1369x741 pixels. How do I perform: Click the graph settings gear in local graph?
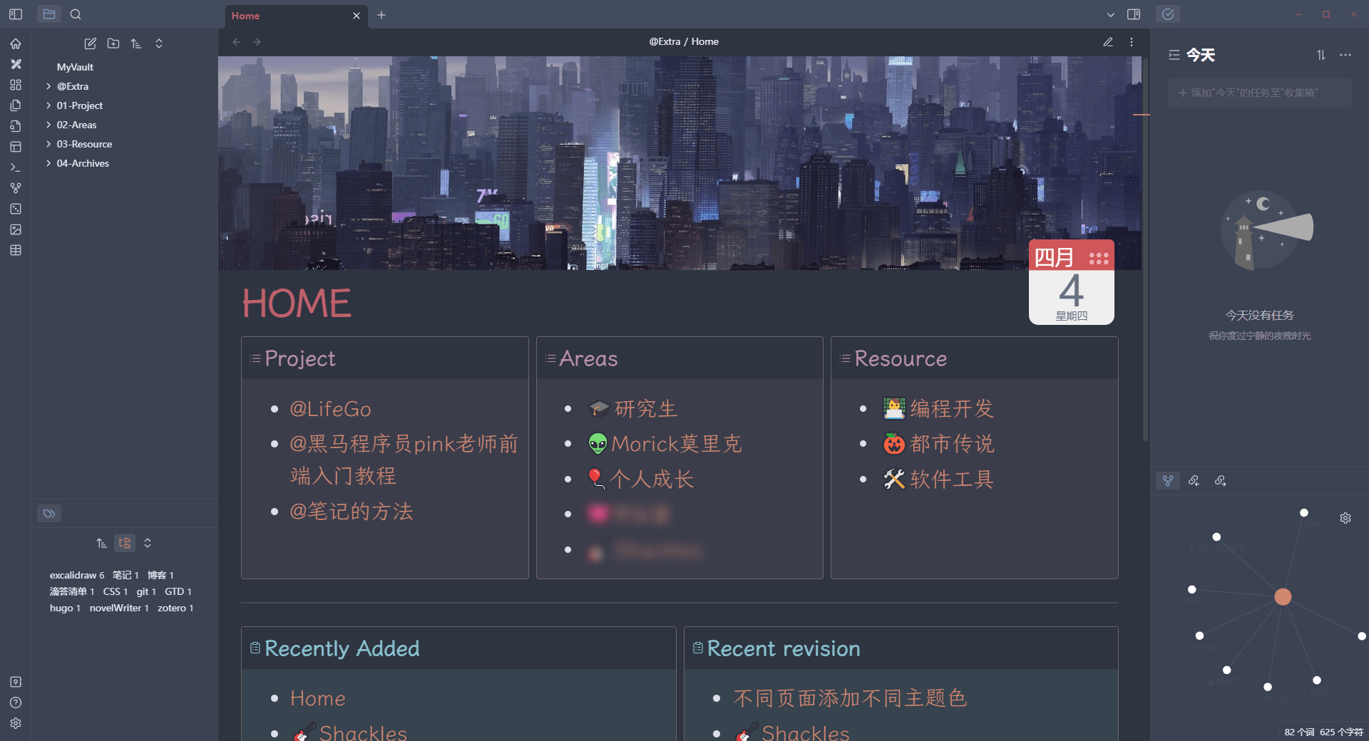[1345, 518]
